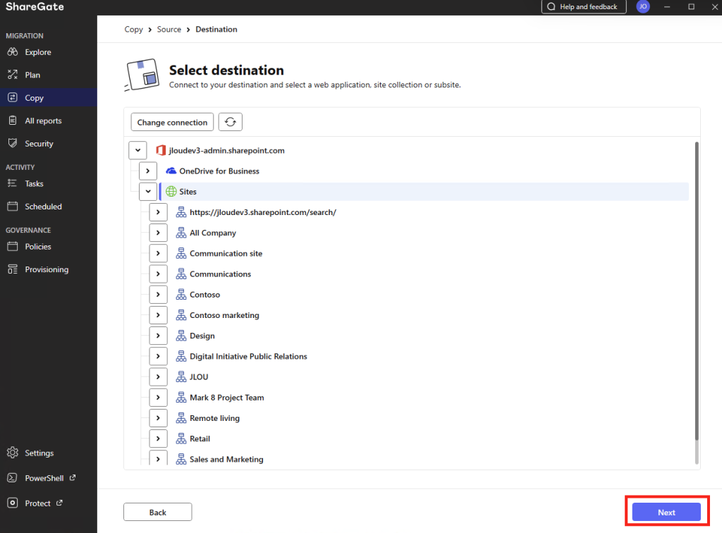This screenshot has width=722, height=533.
Task: Collapse the Sites node
Action: tap(148, 192)
